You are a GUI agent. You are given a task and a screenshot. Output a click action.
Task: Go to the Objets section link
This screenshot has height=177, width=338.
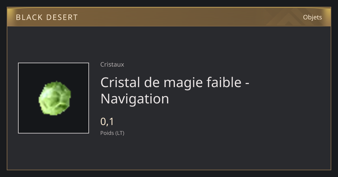click(312, 17)
